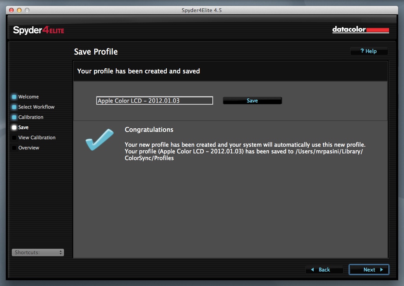Click the profile name text field
404x286 pixels.
click(x=154, y=101)
